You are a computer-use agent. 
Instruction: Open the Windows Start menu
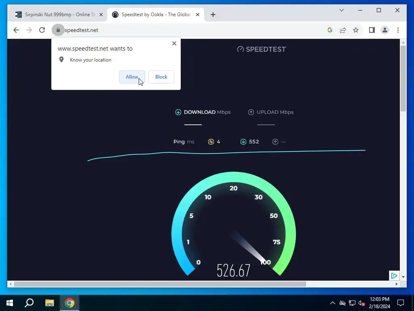click(10, 303)
